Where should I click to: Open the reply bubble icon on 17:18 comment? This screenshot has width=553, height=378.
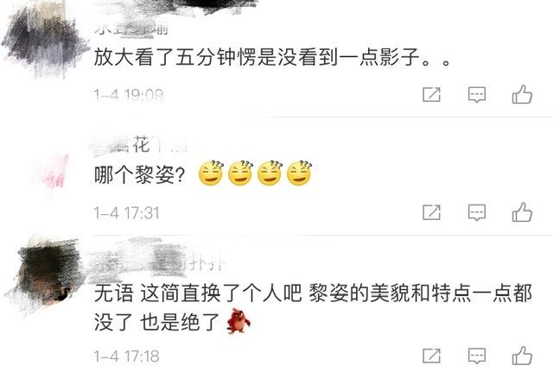pyautogui.click(x=476, y=356)
